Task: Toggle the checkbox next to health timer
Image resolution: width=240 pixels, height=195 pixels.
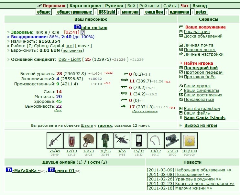Action: pyautogui.click(x=83, y=32)
